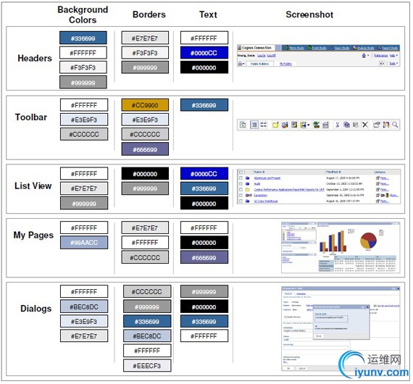
Task: Click the Analysis Studio icon in the header
Action: [355, 48]
